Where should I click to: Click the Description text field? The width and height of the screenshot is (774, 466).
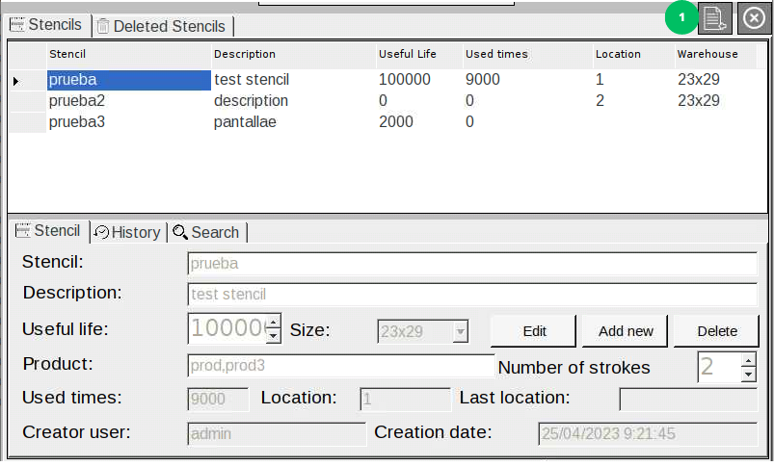pyautogui.click(x=472, y=295)
